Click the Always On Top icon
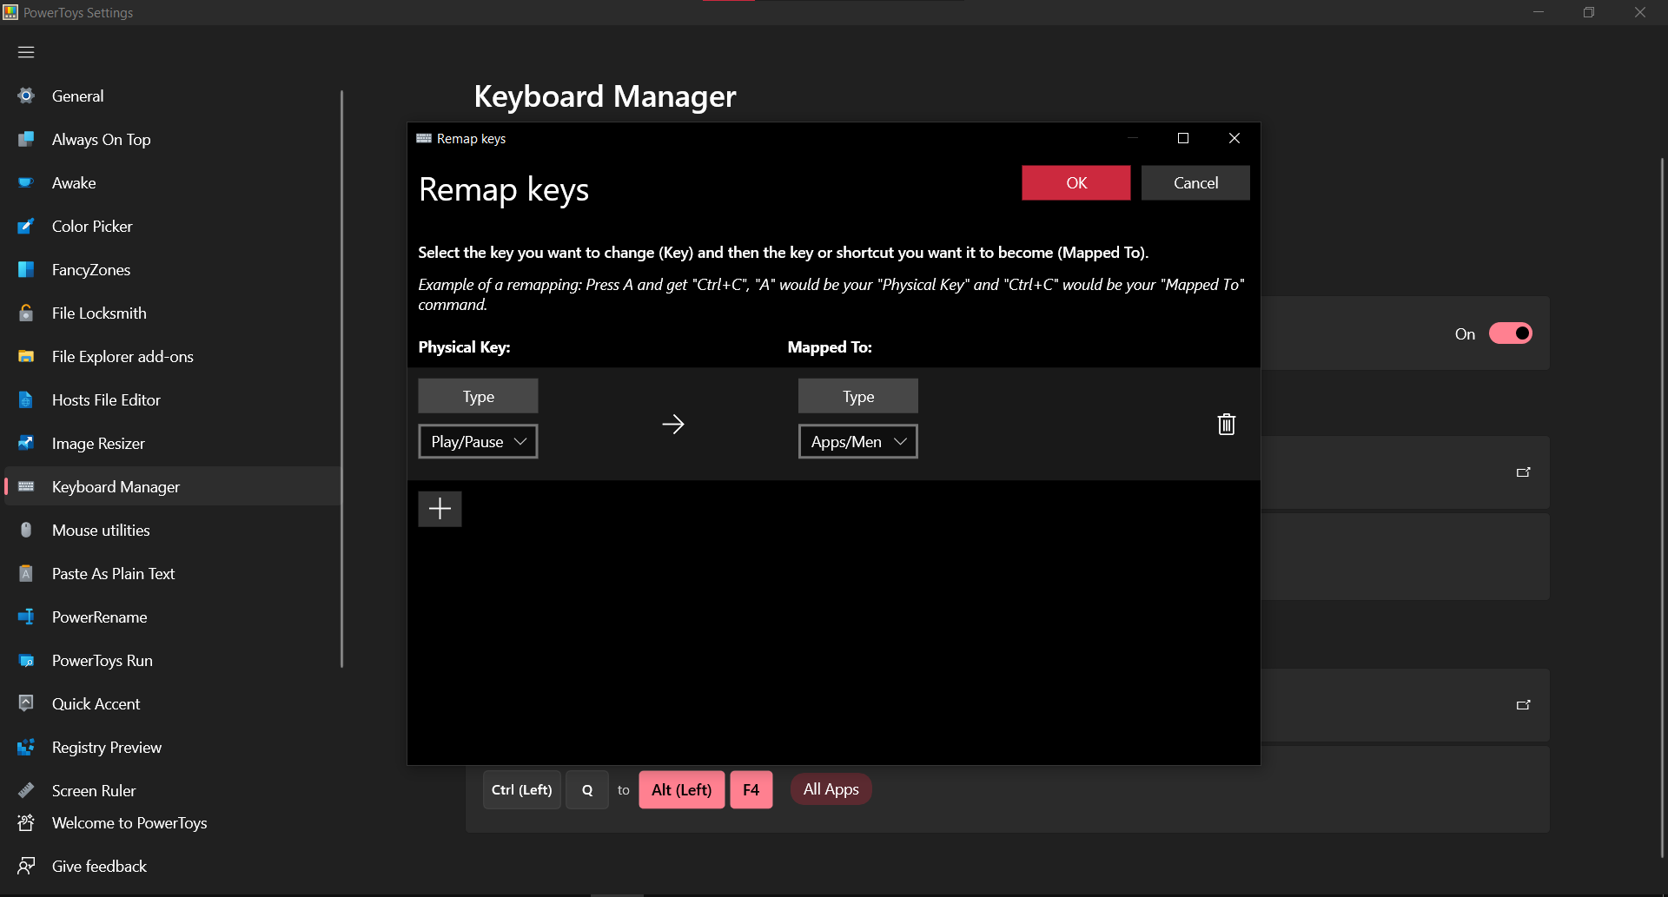Image resolution: width=1668 pixels, height=897 pixels. pos(26,139)
